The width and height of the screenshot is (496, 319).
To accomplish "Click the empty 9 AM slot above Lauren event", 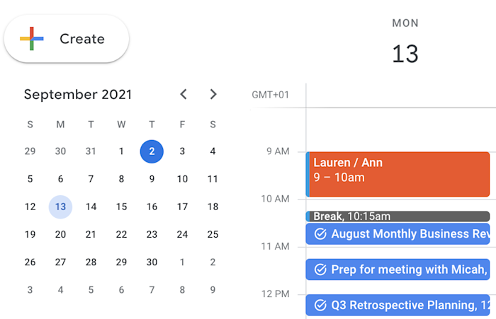I will (x=398, y=129).
